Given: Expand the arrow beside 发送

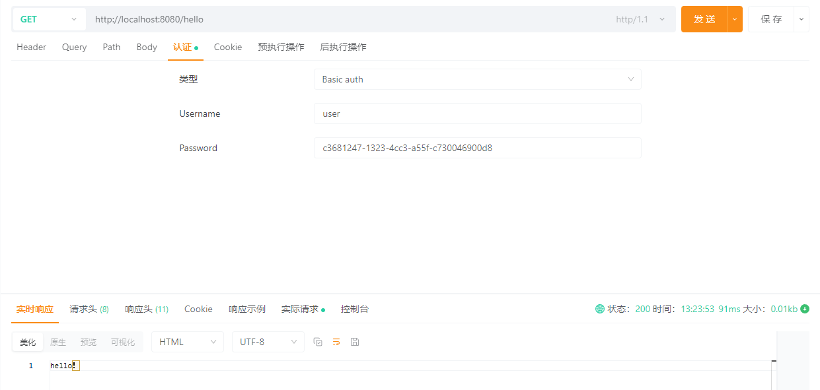Looking at the screenshot, I should (735, 19).
